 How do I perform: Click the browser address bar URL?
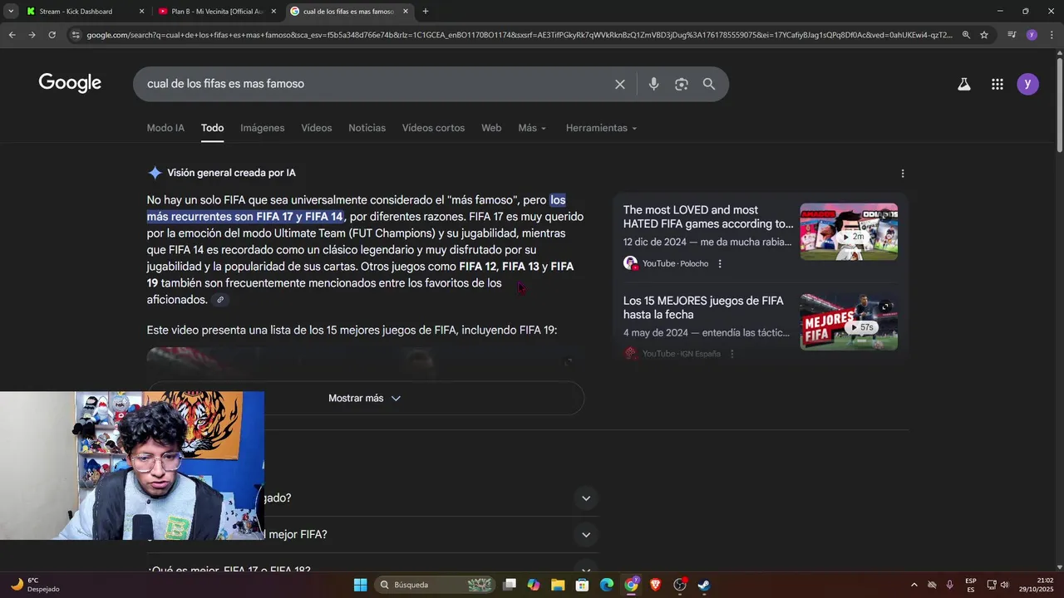point(520,35)
